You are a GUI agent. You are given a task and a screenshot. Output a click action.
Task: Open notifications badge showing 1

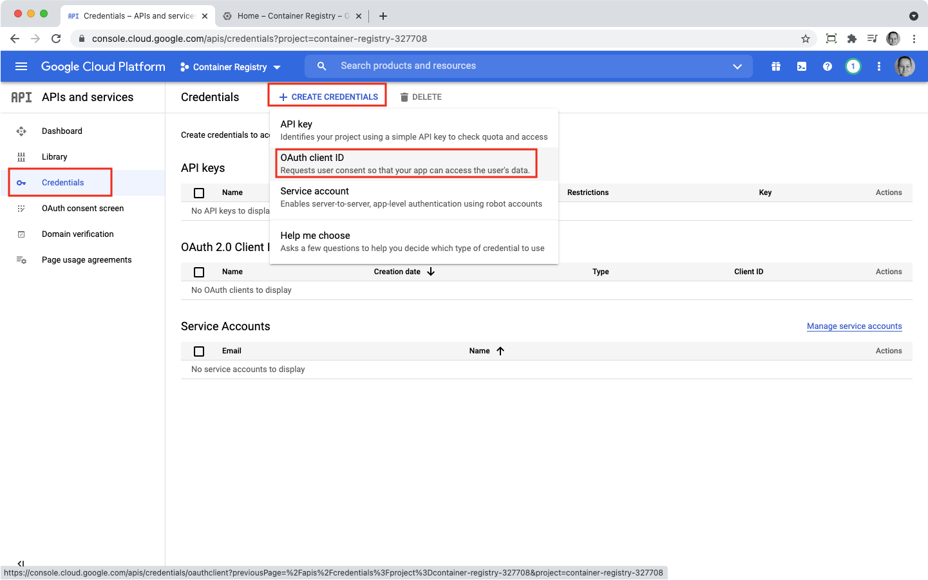(x=853, y=66)
